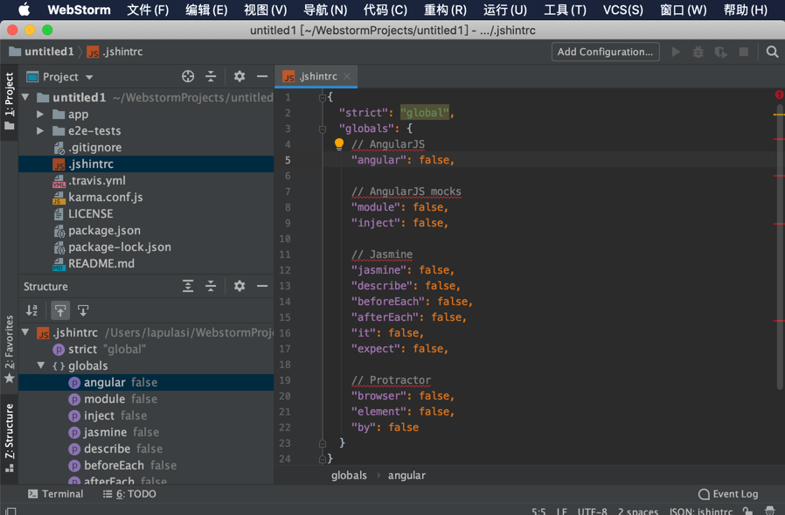Open Structure panel settings gear
Screen dimensions: 785x515
point(240,286)
